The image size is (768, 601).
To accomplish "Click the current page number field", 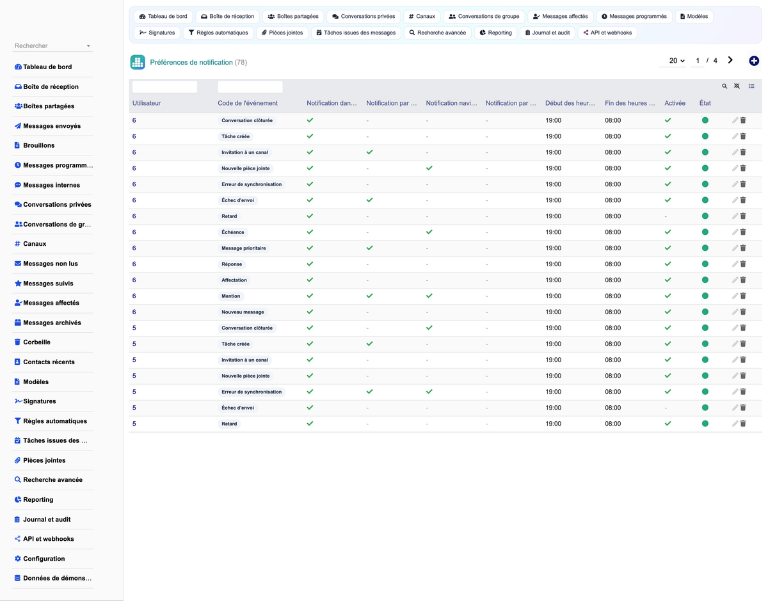I will coord(698,61).
